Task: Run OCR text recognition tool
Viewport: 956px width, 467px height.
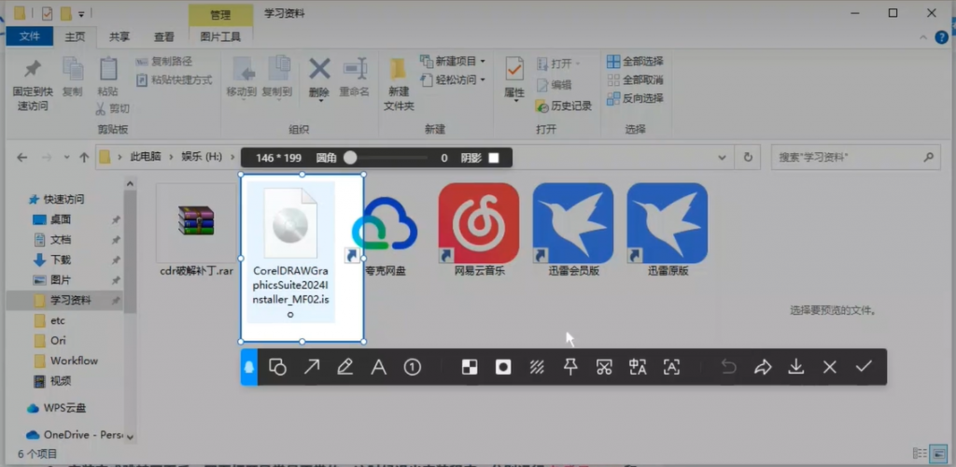Action: point(671,367)
